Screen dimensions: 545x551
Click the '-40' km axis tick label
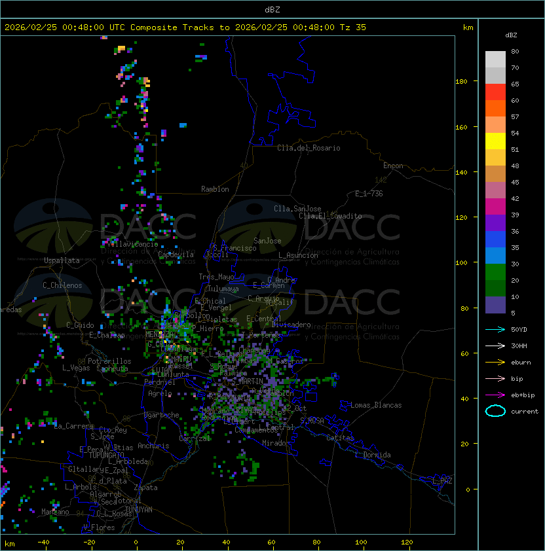pos(43,542)
